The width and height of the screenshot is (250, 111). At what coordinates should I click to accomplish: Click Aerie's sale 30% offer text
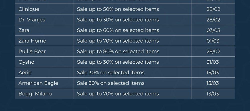110,73
